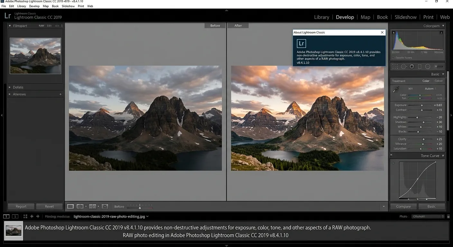This screenshot has height=247, width=453.
Task: Open the toolbar options dropdown arrow
Action: (384, 206)
